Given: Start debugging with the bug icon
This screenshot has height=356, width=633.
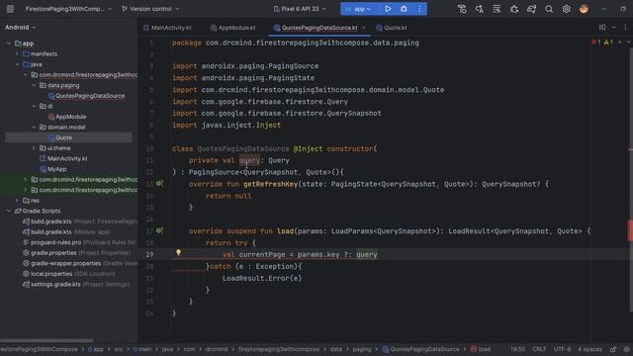Looking at the screenshot, I should (404, 9).
